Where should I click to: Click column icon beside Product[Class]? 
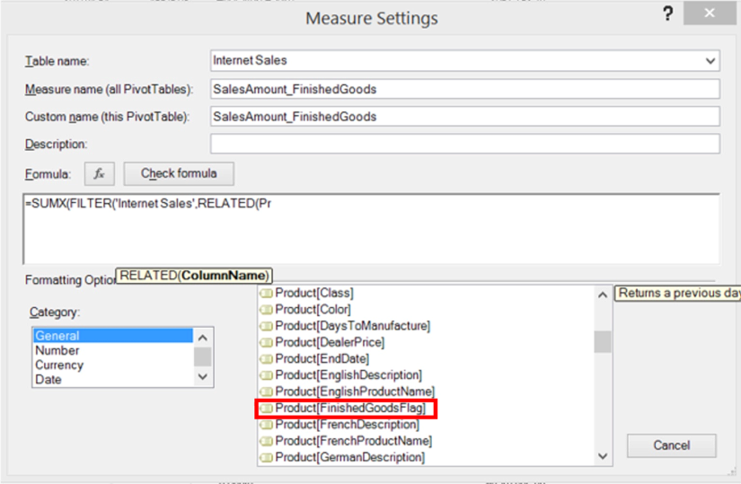tap(266, 294)
